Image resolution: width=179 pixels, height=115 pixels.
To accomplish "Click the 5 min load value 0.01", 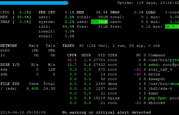I will tap(174, 22).
